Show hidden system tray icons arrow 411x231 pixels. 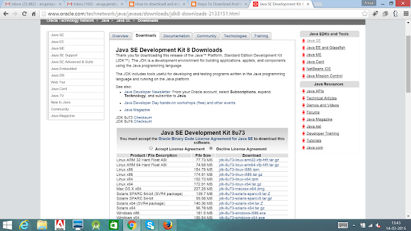354,225
